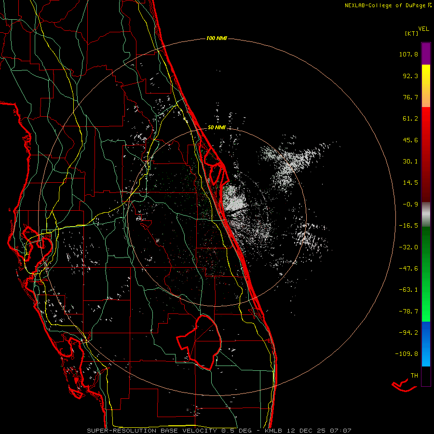The height and width of the screenshot is (434, 434).
Task: Click the [KT] units label
Action: [x=411, y=33]
